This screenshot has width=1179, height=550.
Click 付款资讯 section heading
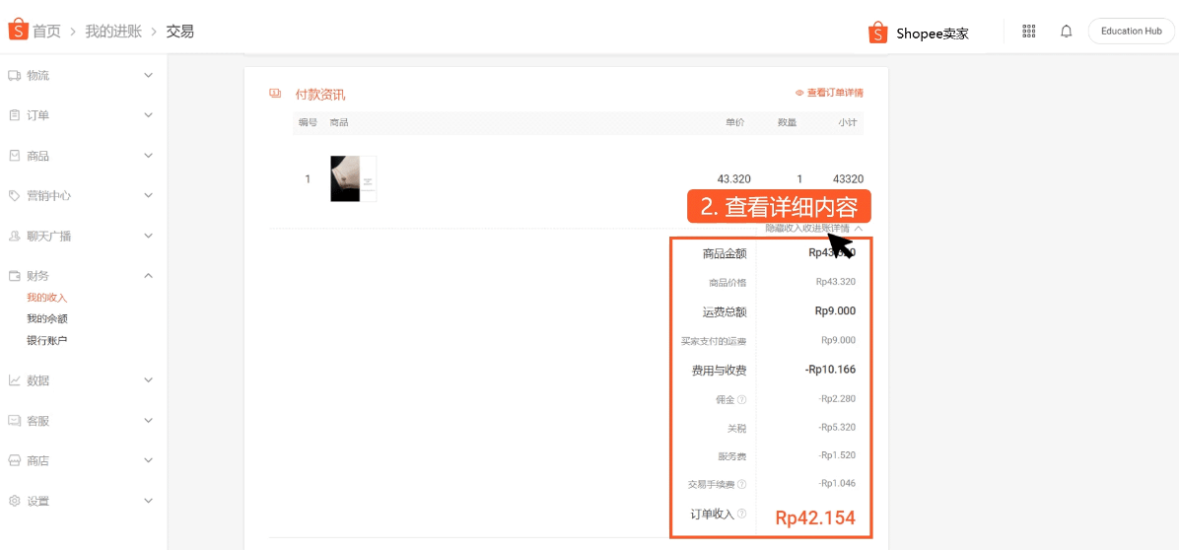[x=320, y=95]
